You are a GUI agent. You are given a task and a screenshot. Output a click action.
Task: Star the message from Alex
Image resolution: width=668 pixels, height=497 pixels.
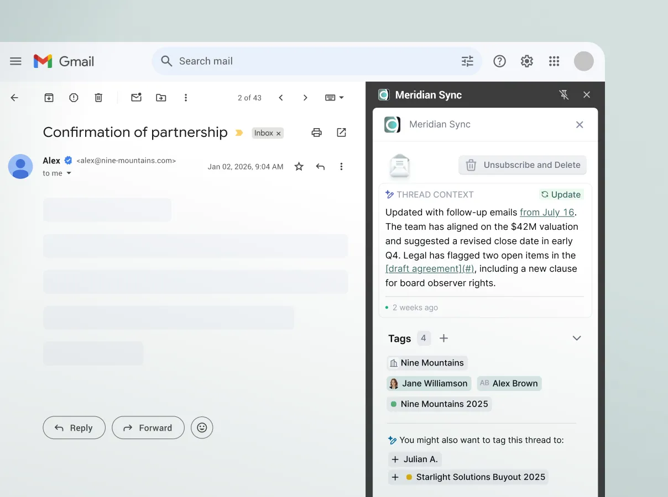299,166
